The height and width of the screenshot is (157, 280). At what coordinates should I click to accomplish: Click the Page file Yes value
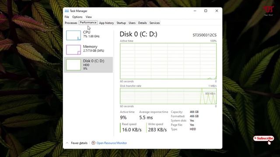pos(192,125)
